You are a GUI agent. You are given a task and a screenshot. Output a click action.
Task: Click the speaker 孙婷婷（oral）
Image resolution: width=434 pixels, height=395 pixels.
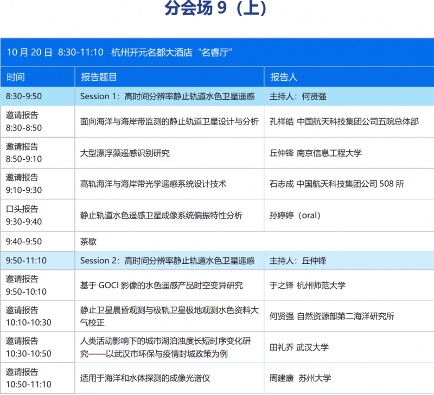(295, 215)
